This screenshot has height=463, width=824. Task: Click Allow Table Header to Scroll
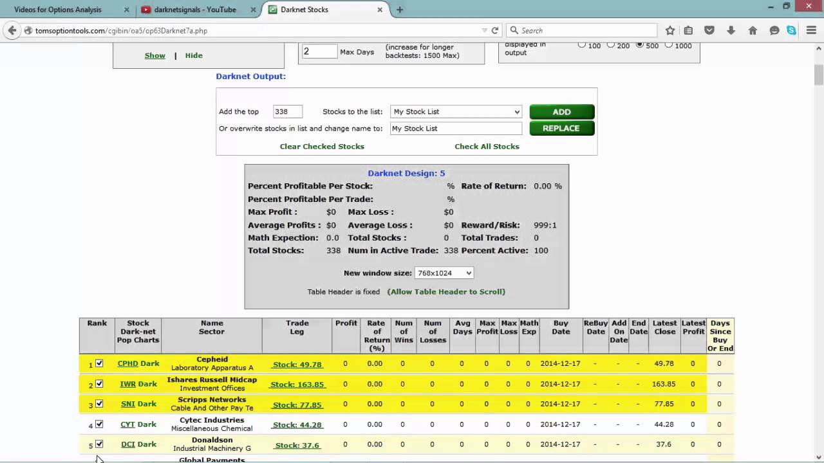[x=446, y=292]
